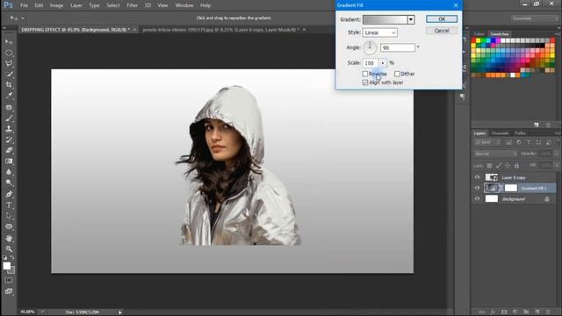Hide the Layer 0 copy layer
The width and height of the screenshot is (562, 316).
click(x=477, y=177)
